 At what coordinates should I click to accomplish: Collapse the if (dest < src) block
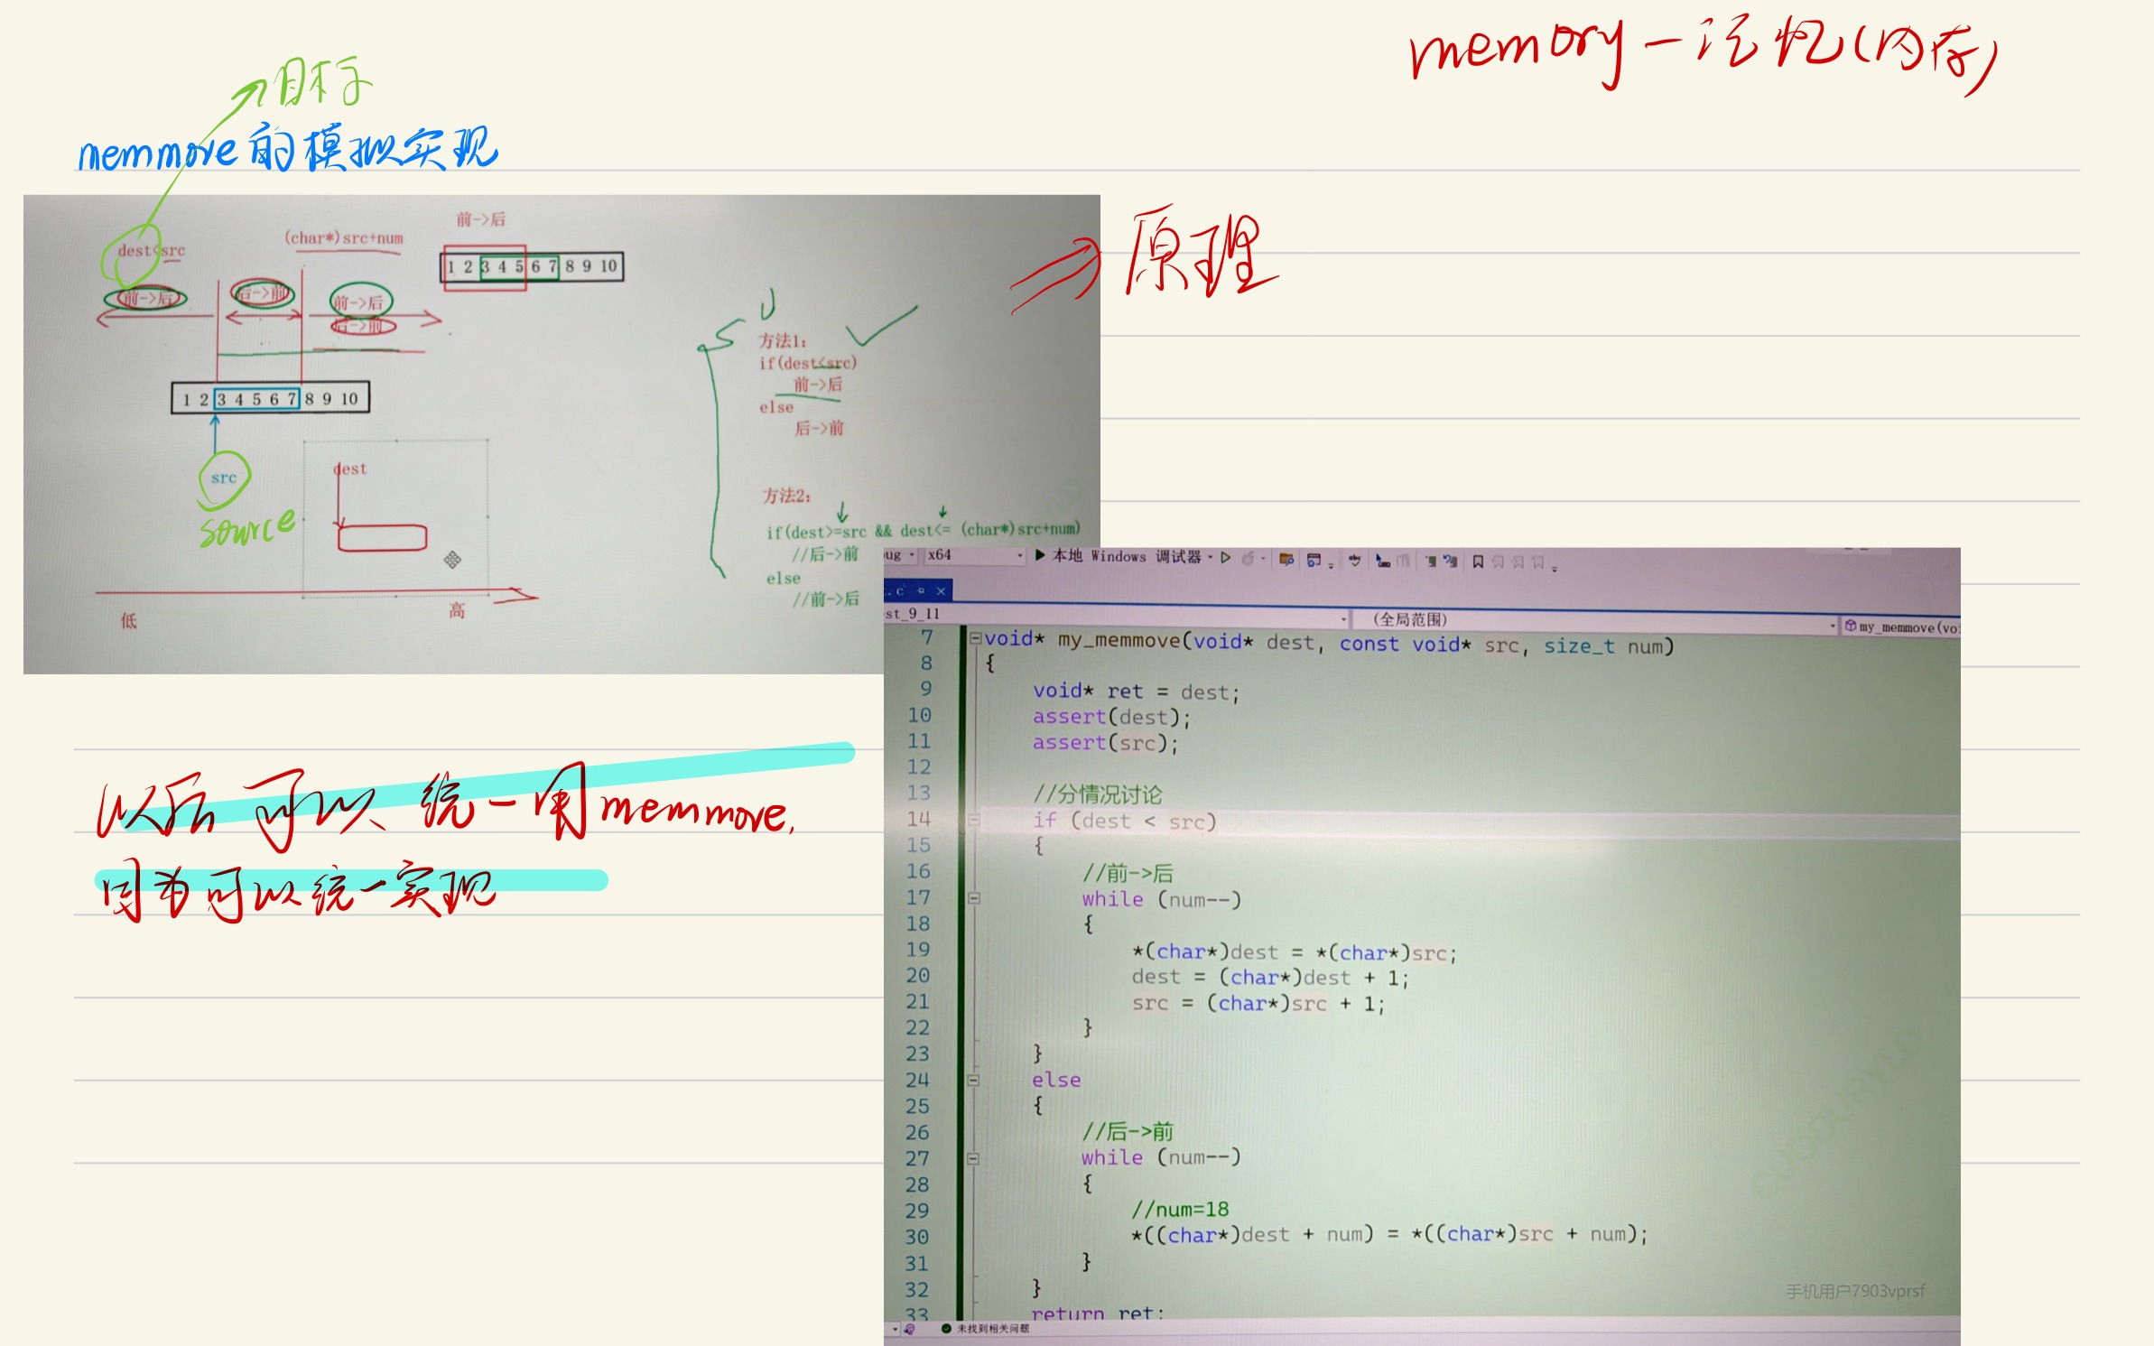click(974, 821)
